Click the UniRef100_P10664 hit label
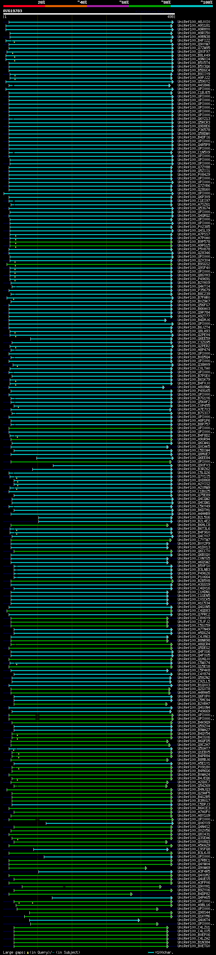This screenshot has width=216, height=955. pyautogui.click(x=194, y=577)
